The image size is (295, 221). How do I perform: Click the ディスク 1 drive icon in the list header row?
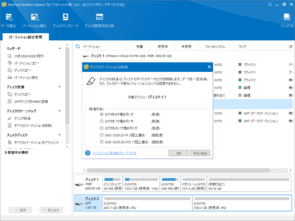pyautogui.click(x=86, y=56)
